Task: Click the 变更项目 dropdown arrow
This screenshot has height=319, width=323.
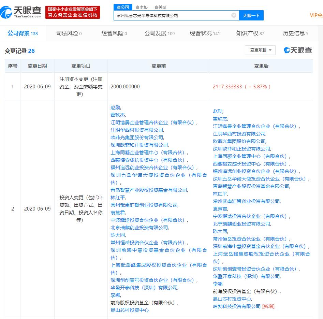Action: [270, 50]
